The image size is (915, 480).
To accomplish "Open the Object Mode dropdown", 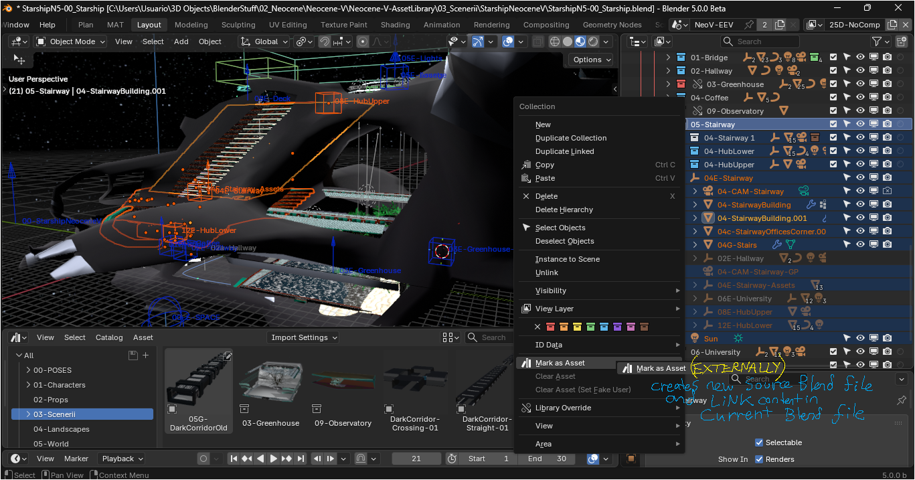I will tap(72, 42).
